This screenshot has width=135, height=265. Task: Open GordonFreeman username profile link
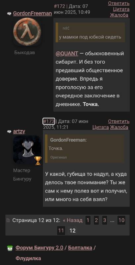pyautogui.click(x=32, y=14)
